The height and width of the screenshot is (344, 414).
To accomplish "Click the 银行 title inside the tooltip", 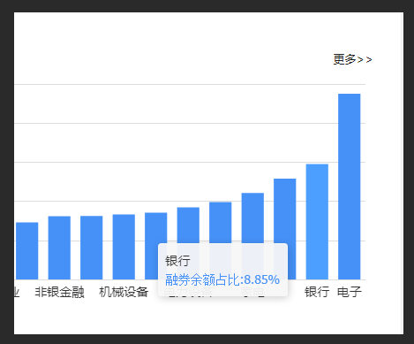I will point(177,261).
